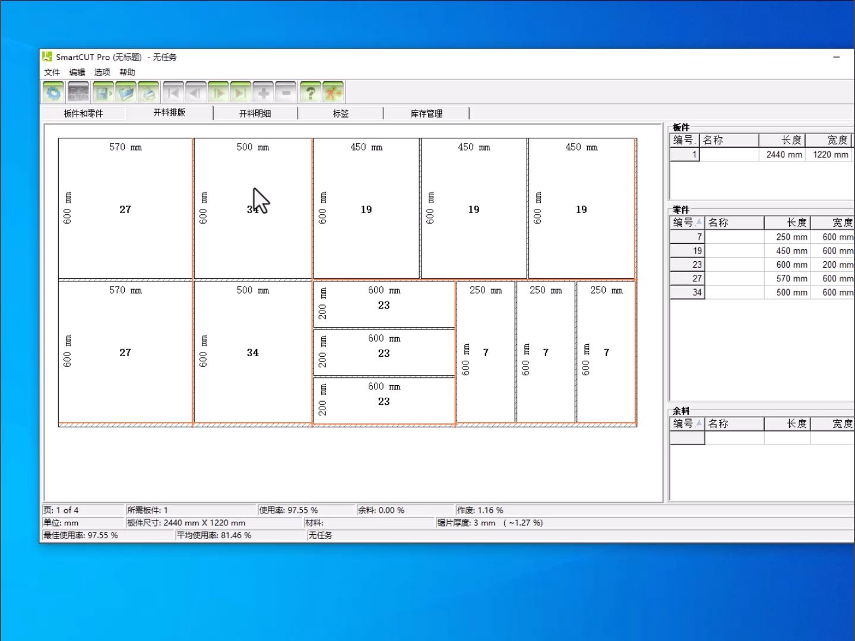Open the 选项 menu

[x=102, y=72]
